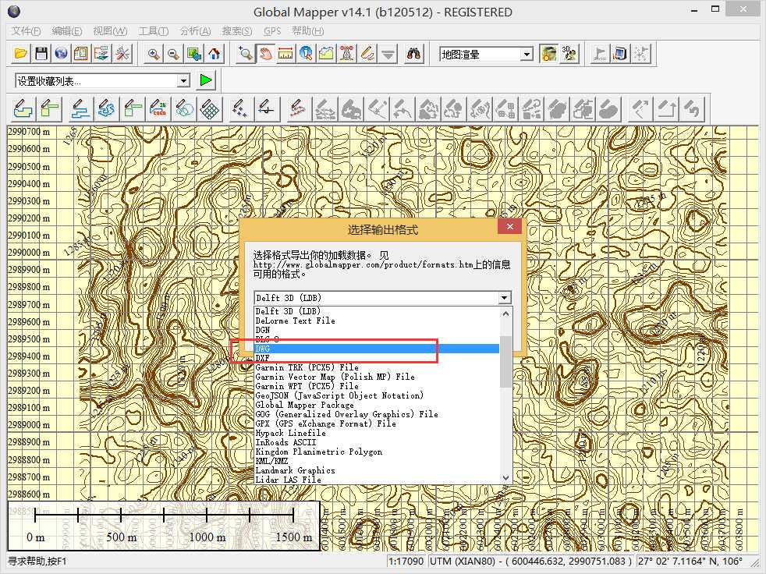Choose Kingdom Planimetric Polygon format

[x=377, y=452]
